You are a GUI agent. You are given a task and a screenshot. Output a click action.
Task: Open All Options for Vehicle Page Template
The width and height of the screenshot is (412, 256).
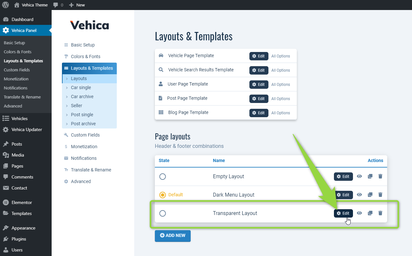[280, 56]
